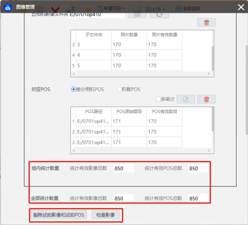Image resolution: width=248 pixels, height=225 pixels.
Task: Select subfolder cell in row 4
Action: tap(94, 55)
